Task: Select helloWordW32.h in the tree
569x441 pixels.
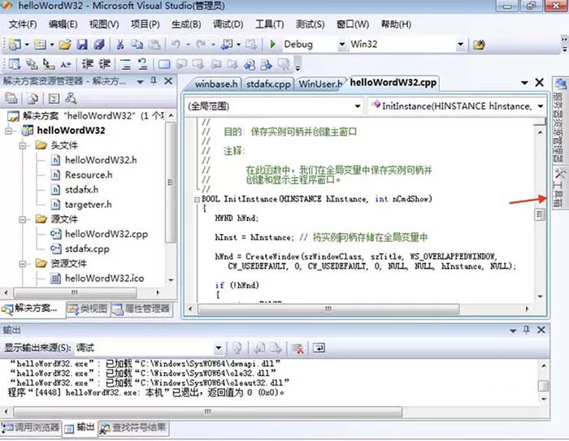Action: [101, 160]
